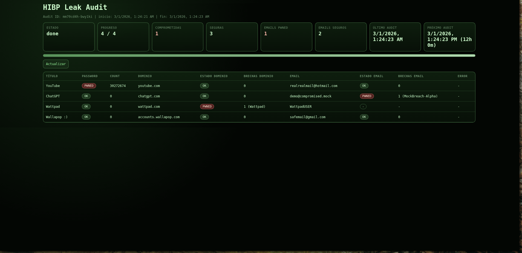Click the ESTADO DOMINIO column header

coord(214,76)
